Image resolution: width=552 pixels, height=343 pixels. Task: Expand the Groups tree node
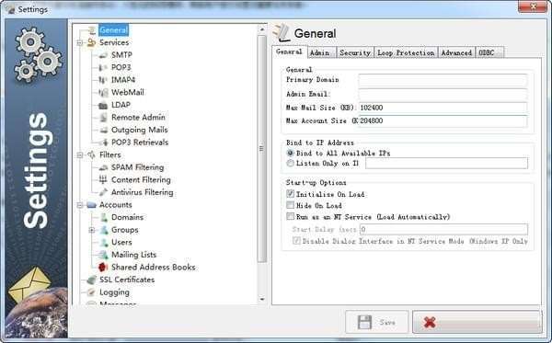91,230
